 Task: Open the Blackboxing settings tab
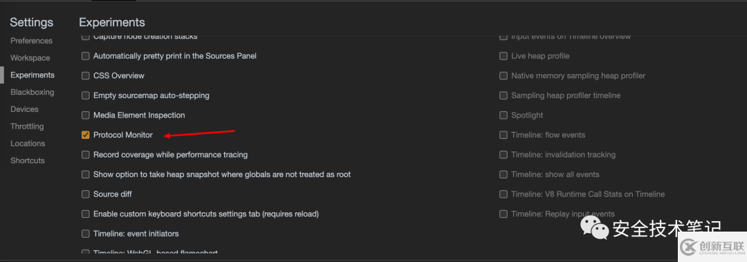pyautogui.click(x=33, y=93)
